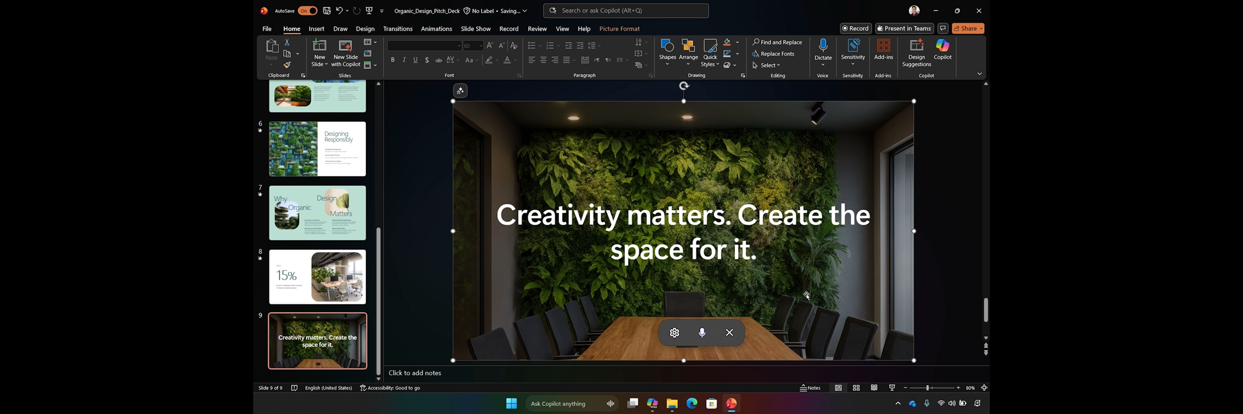Click Find and Replace
This screenshot has width=1243, height=414.
tap(777, 43)
